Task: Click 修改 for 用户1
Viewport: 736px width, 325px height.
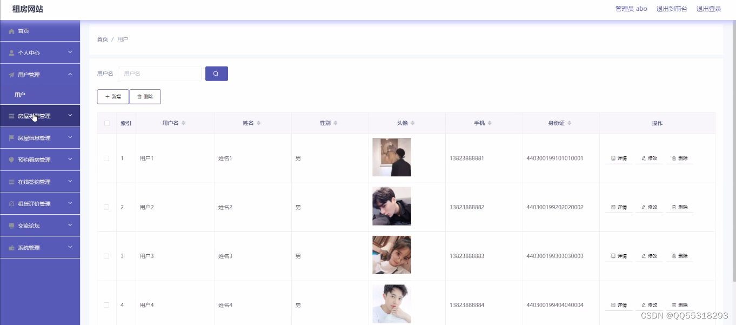Action: coord(649,158)
